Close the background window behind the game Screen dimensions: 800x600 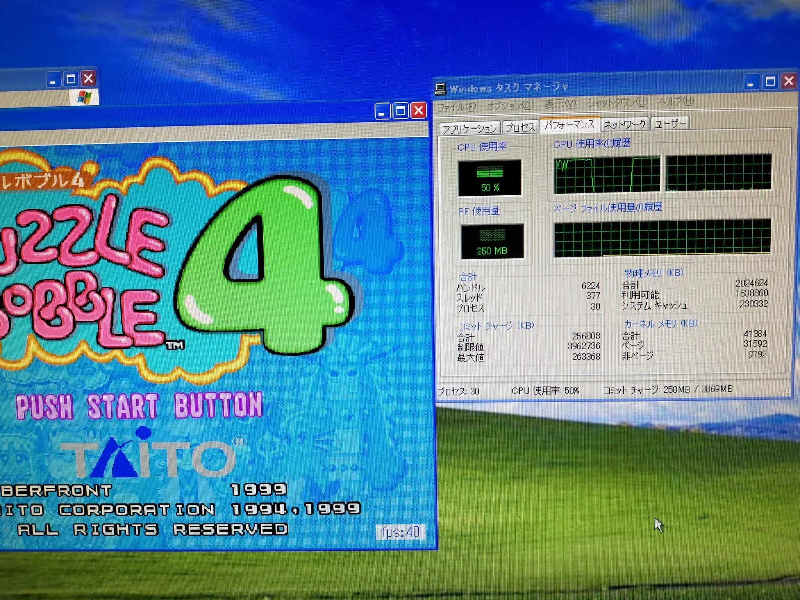tap(89, 79)
